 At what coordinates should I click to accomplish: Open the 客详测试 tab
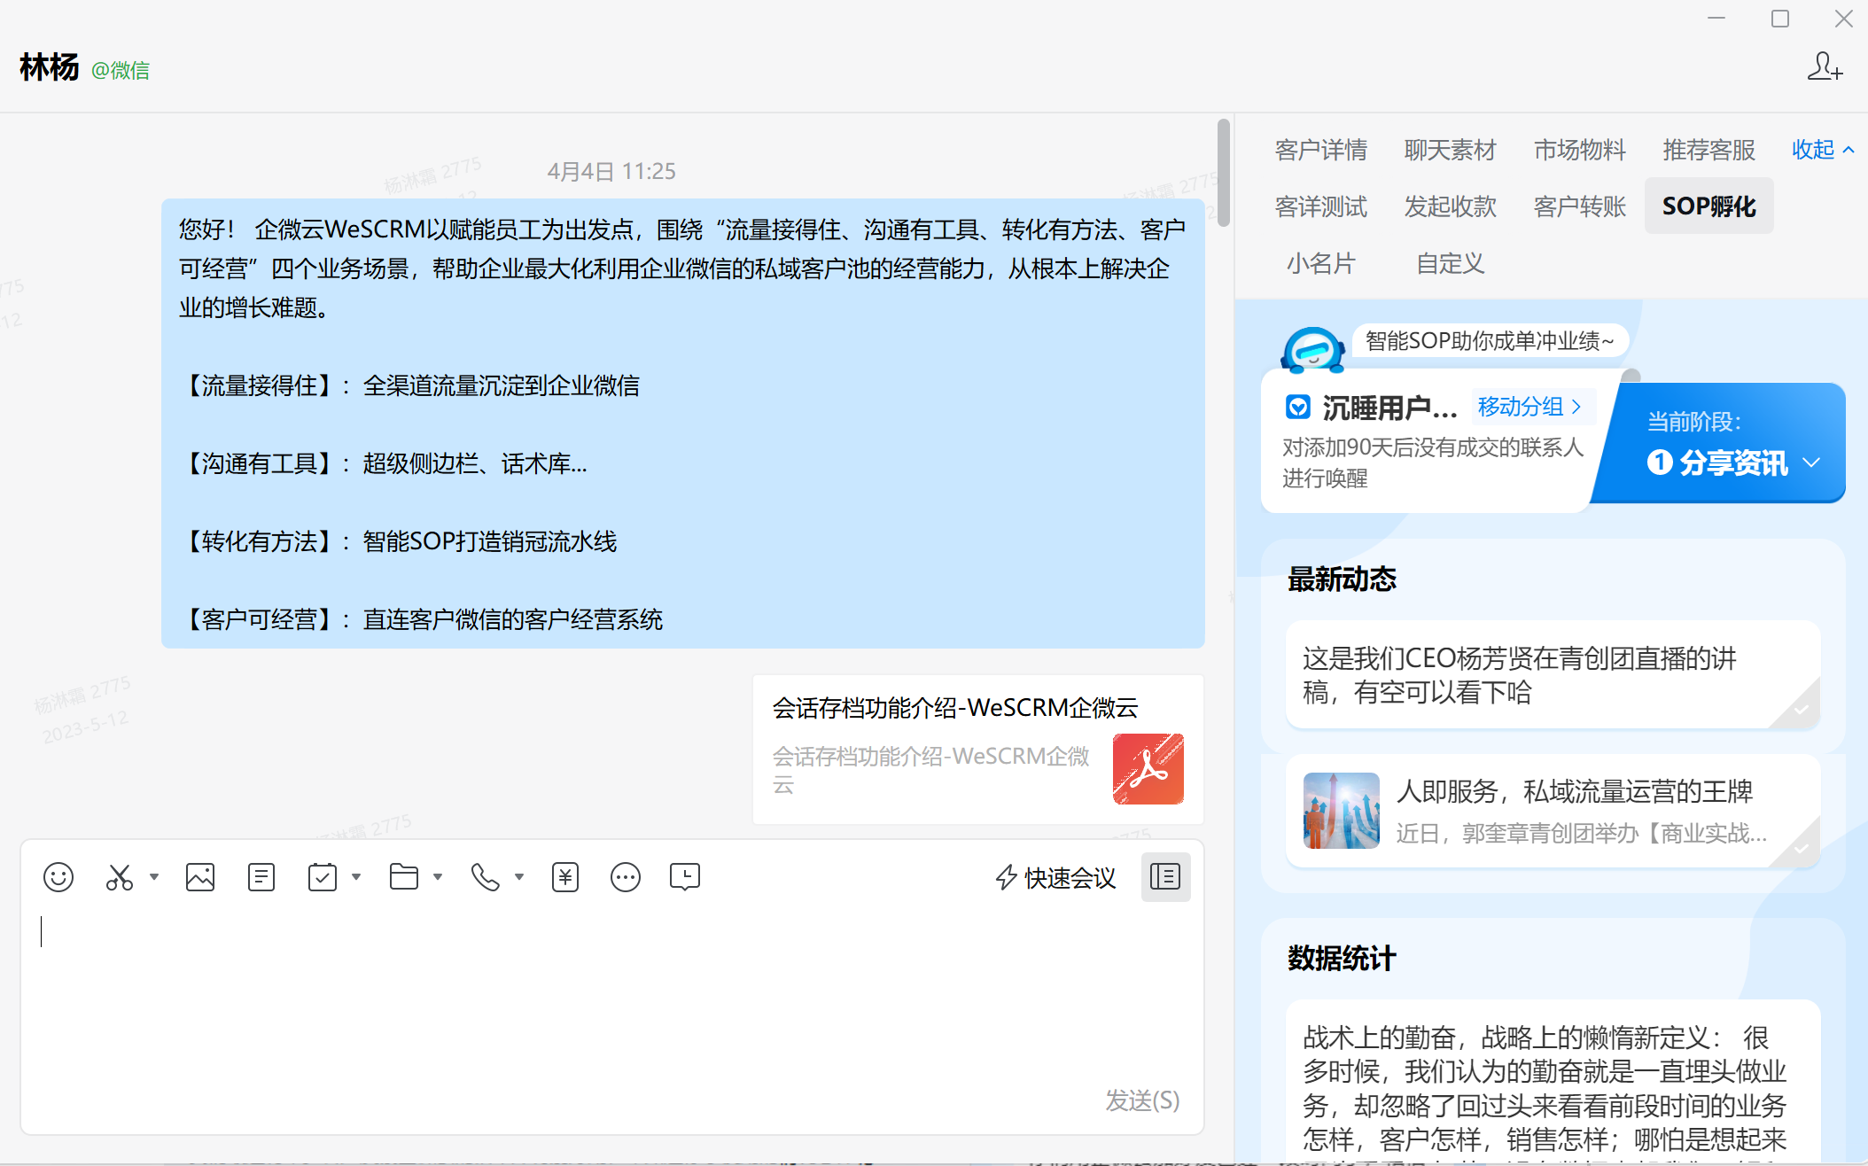coord(1321,206)
